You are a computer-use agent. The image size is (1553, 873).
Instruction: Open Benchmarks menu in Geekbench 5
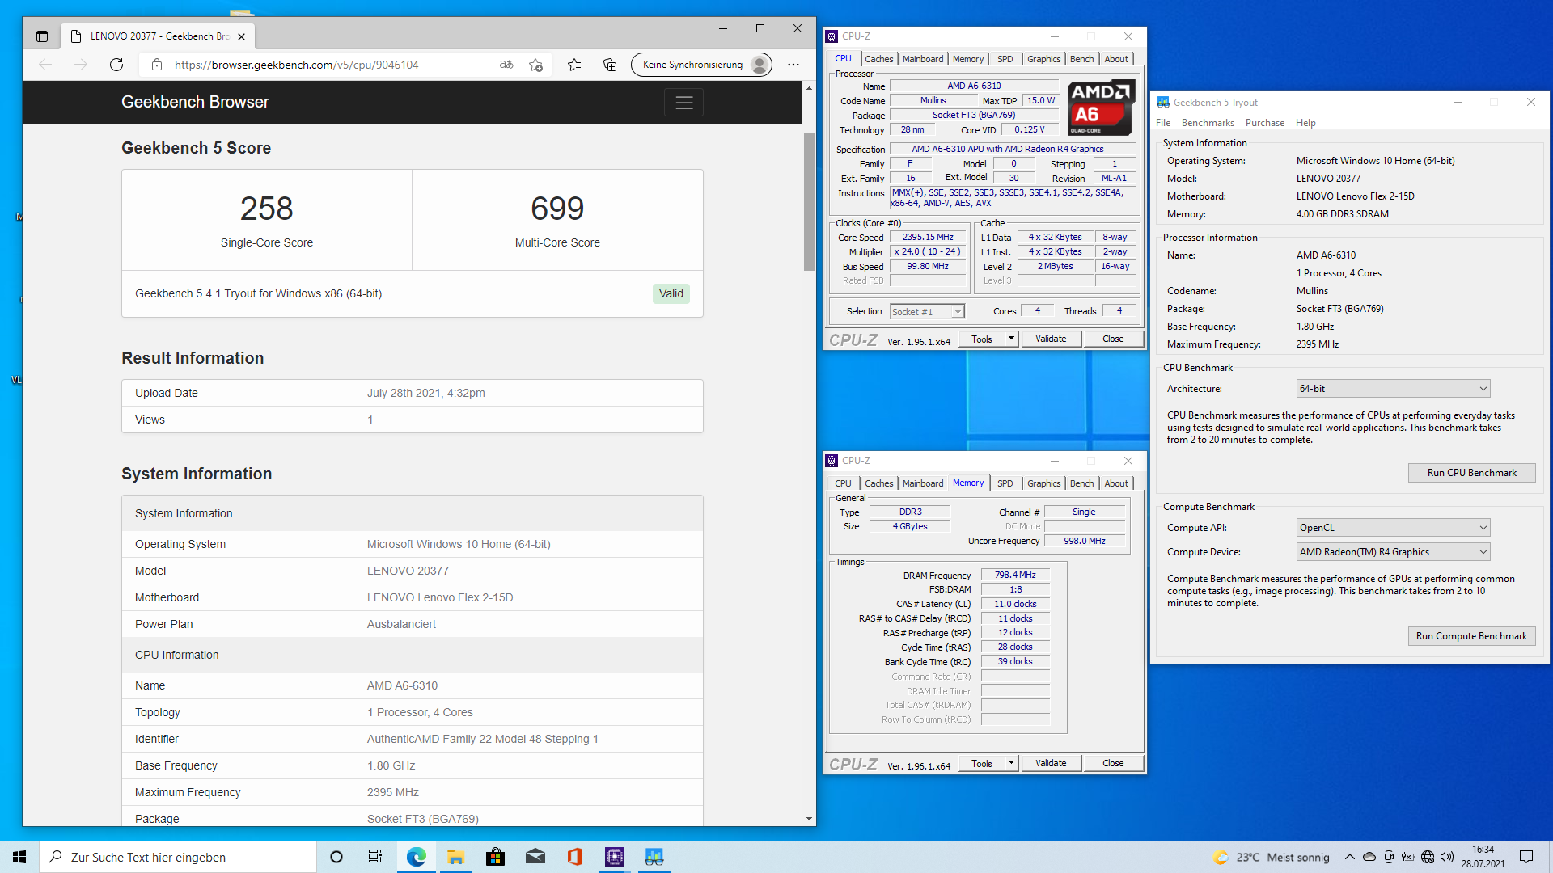[1208, 123]
